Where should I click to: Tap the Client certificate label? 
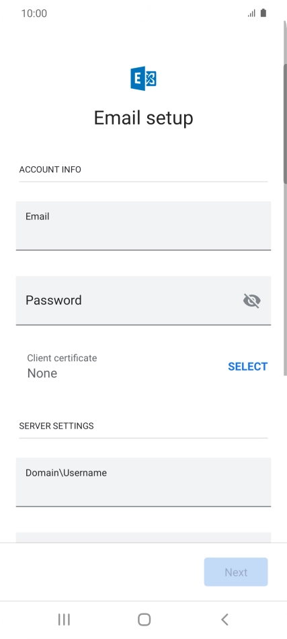(62, 358)
